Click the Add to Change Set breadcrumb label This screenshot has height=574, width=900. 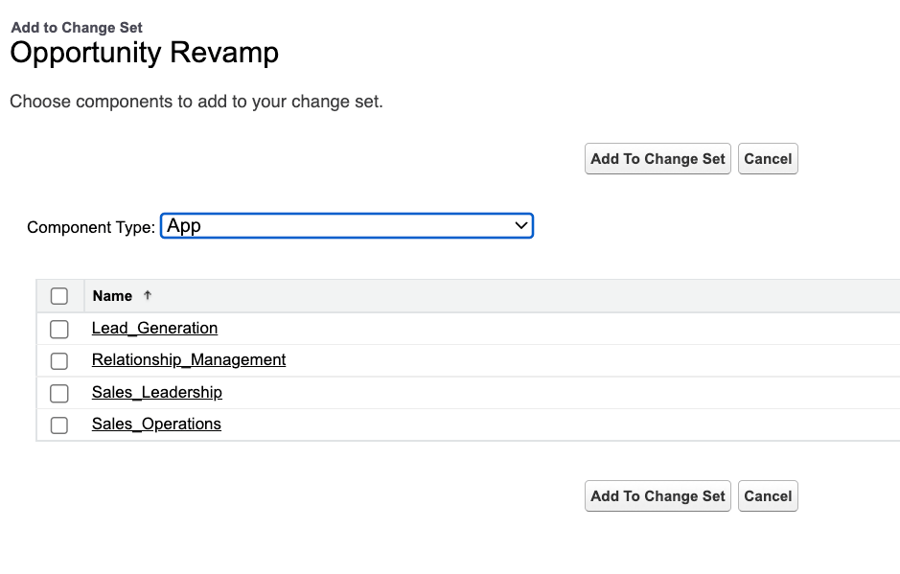pyautogui.click(x=76, y=28)
